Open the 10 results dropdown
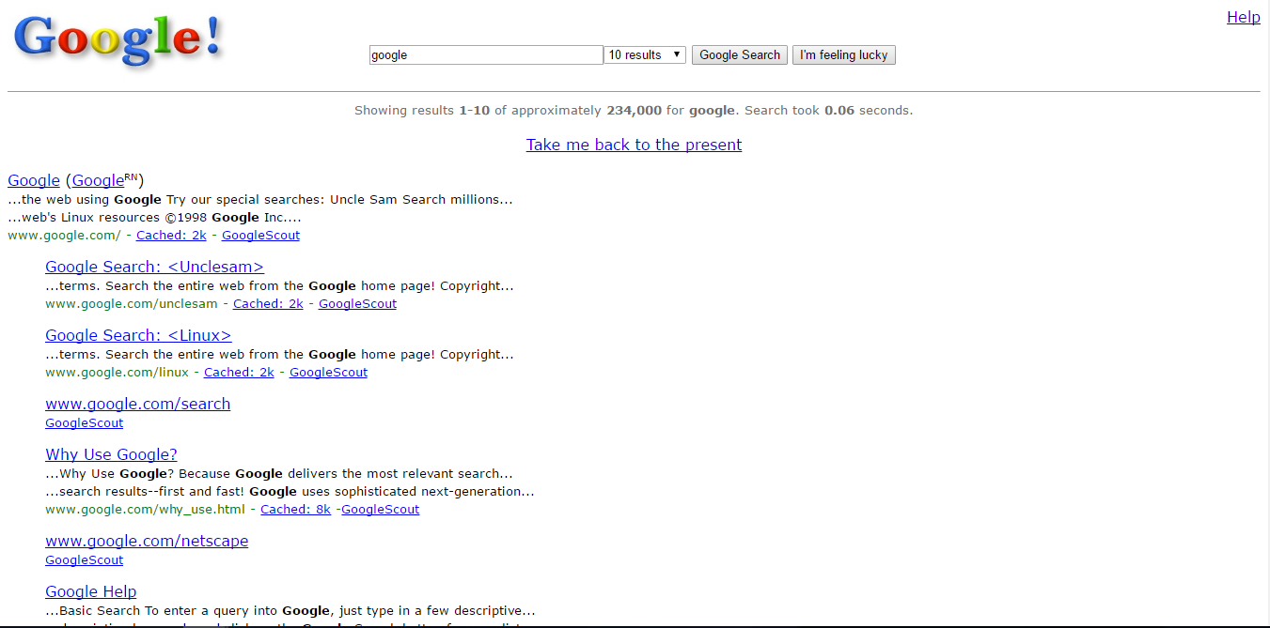The image size is (1270, 628). click(645, 55)
